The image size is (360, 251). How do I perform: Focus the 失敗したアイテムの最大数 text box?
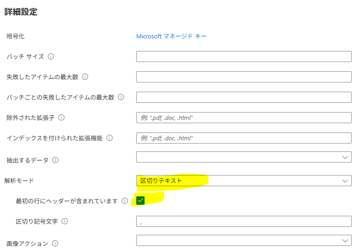(x=244, y=77)
